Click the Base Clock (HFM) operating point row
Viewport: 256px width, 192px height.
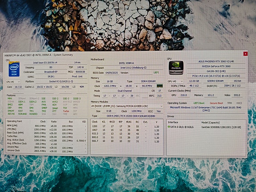pyautogui.click(x=46, y=133)
